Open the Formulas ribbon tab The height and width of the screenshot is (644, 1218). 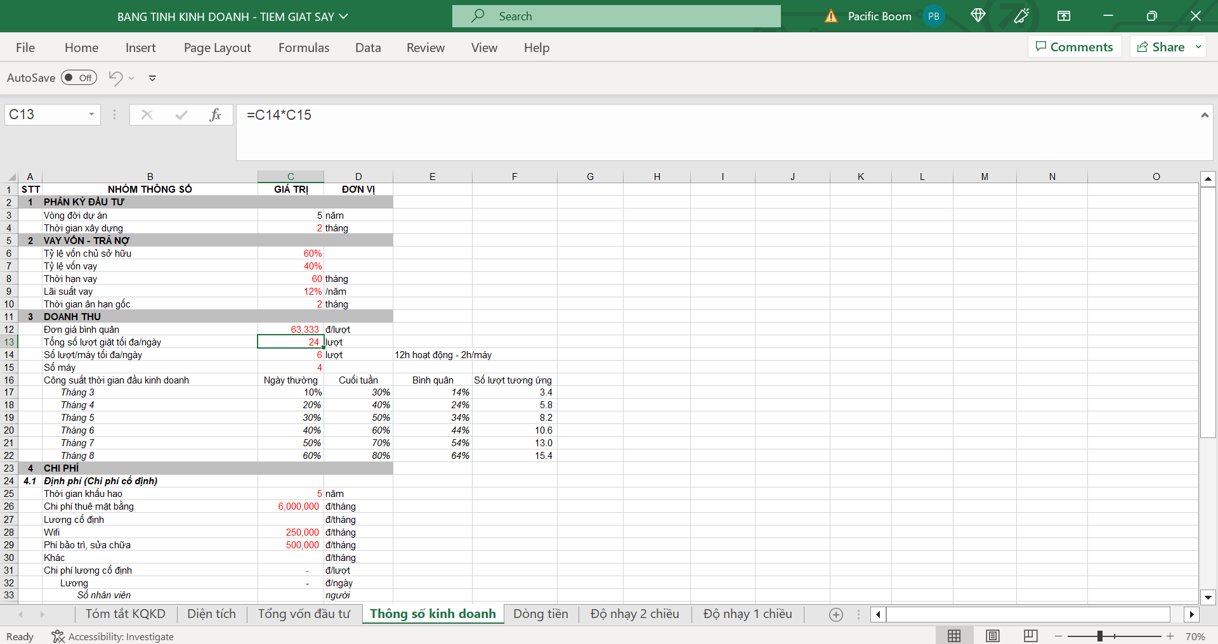304,48
